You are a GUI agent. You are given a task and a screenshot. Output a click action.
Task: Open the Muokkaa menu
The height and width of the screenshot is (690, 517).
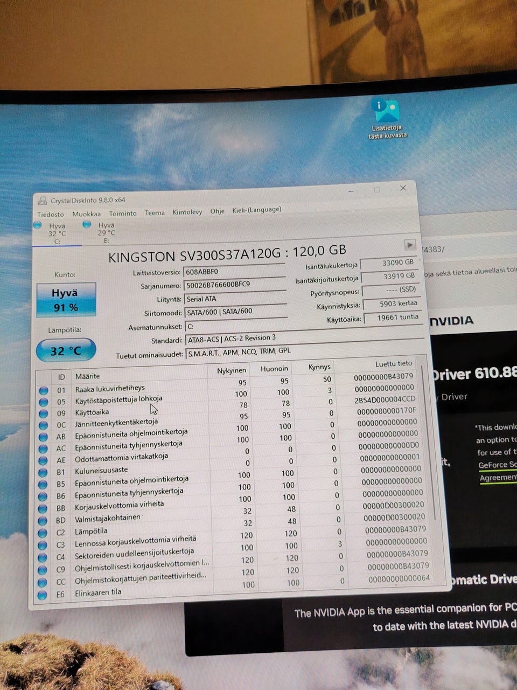tap(86, 214)
